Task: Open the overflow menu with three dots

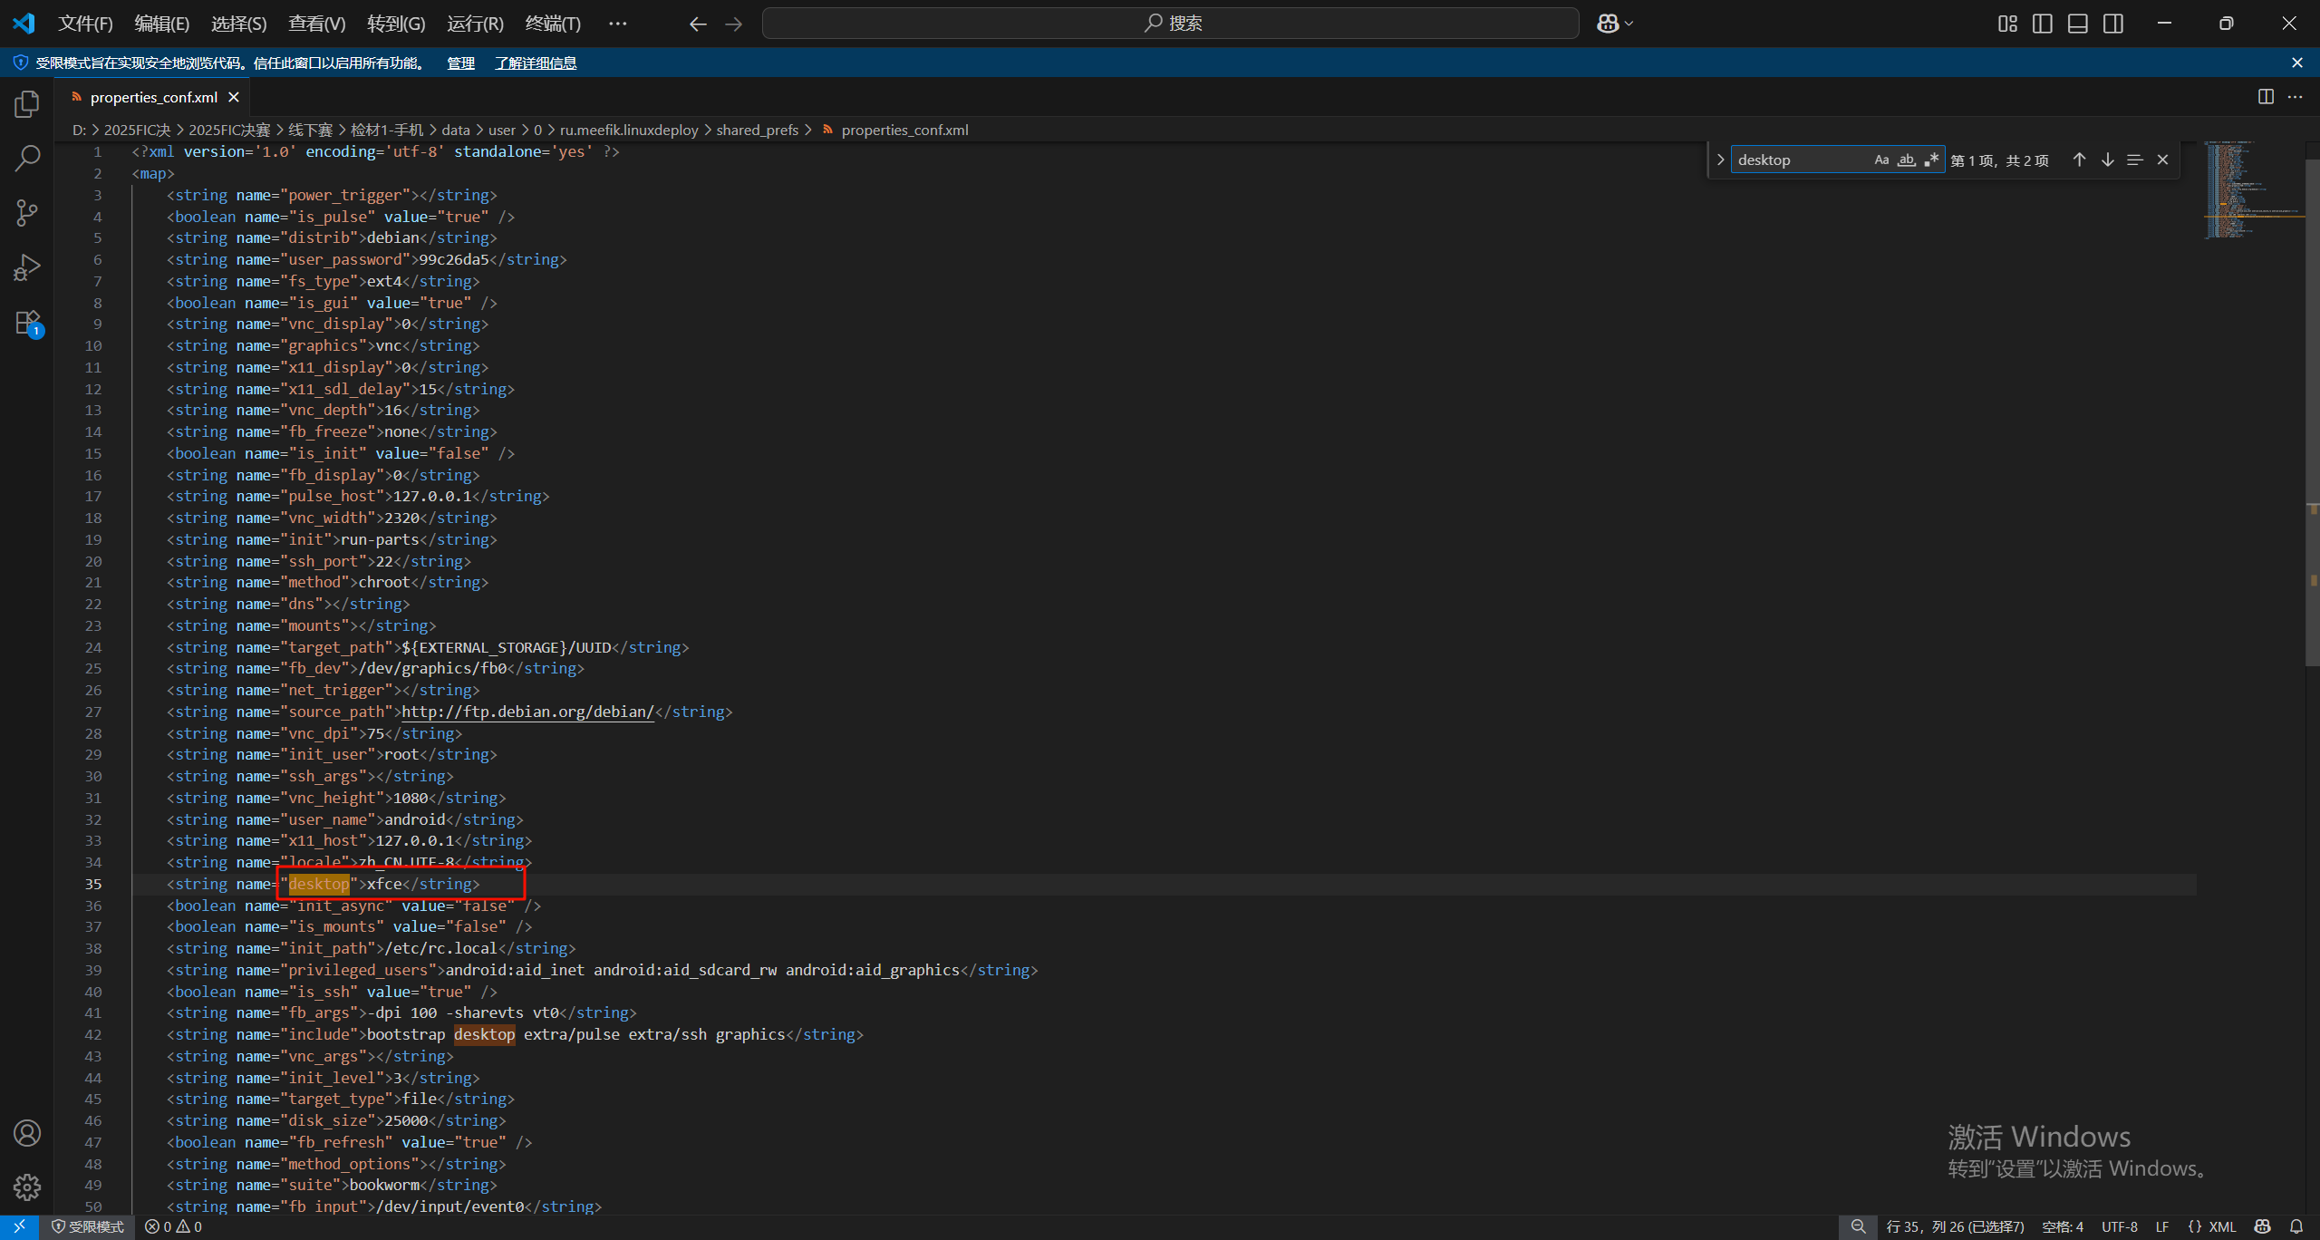Action: tap(617, 24)
